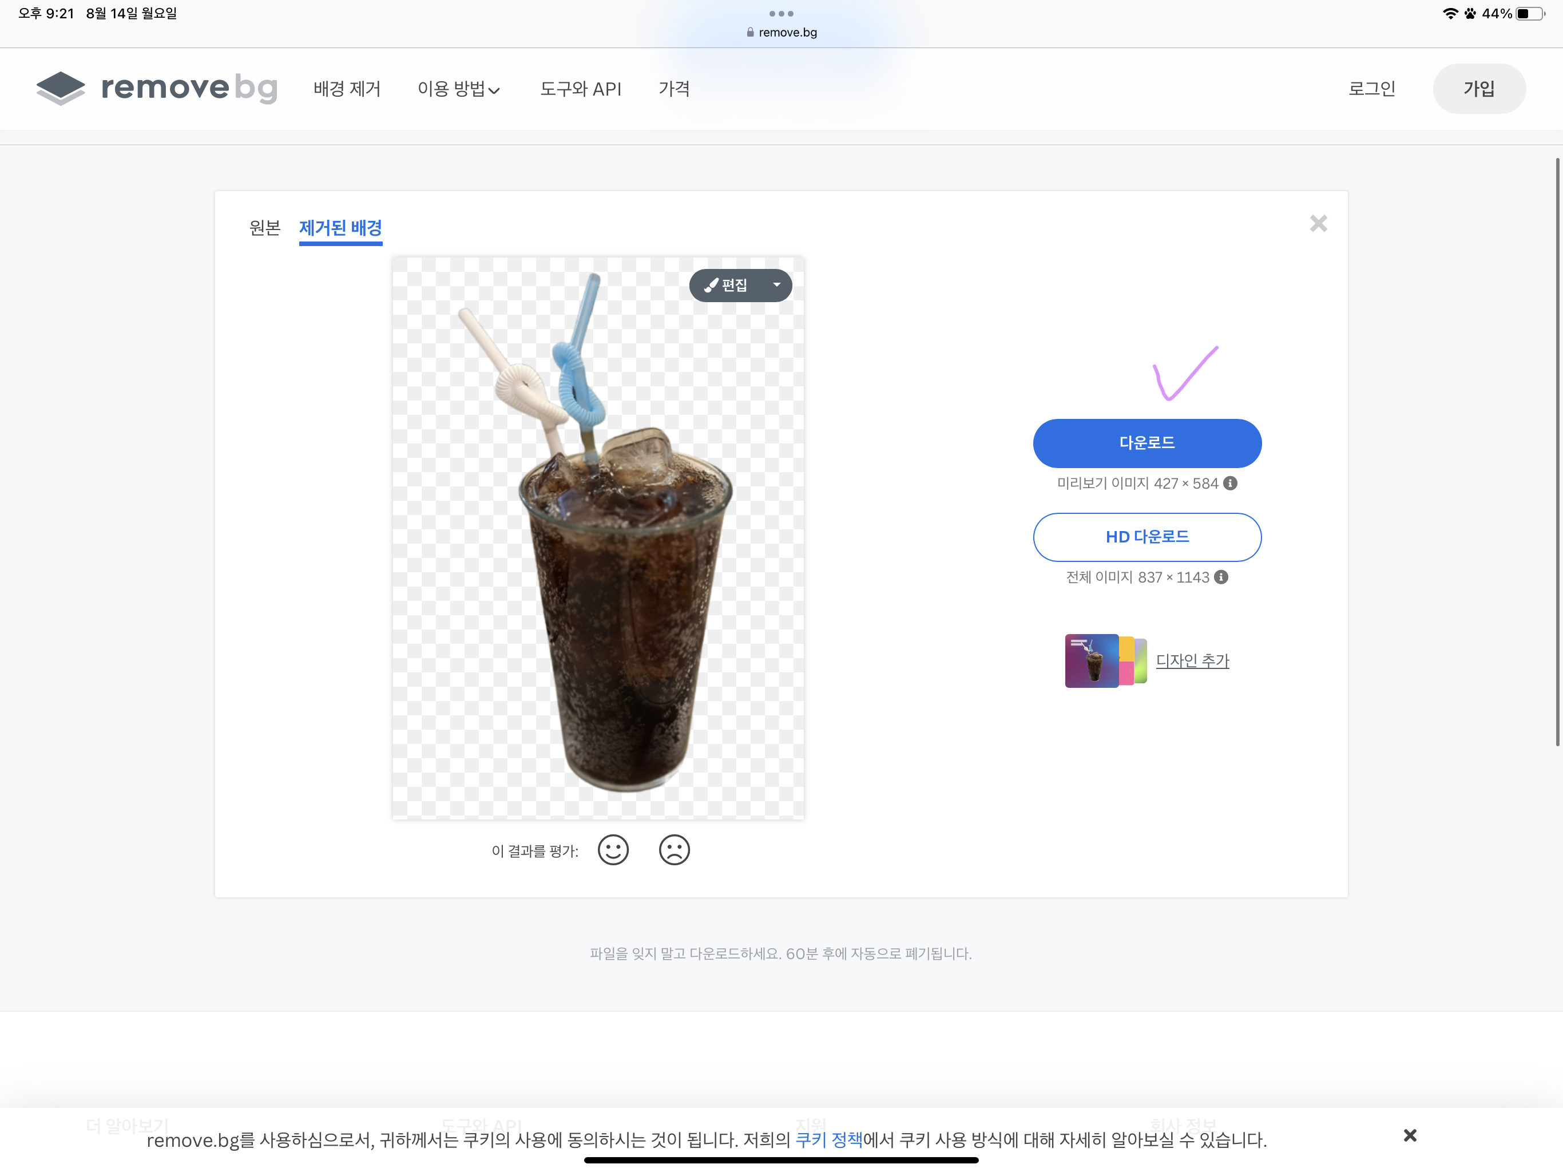Tap the three-dot multitasking menu at top
The image size is (1563, 1172).
point(781,13)
